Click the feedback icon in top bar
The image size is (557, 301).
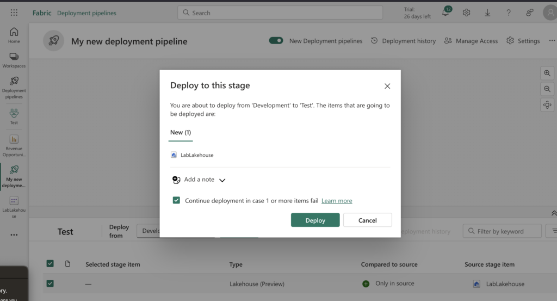(530, 13)
